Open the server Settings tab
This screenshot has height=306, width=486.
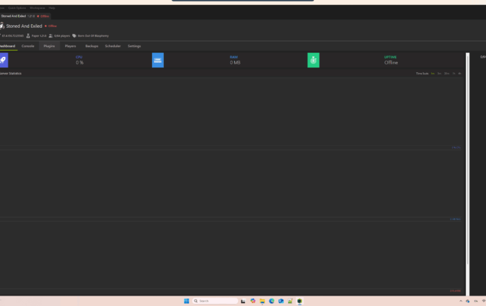[x=134, y=46]
